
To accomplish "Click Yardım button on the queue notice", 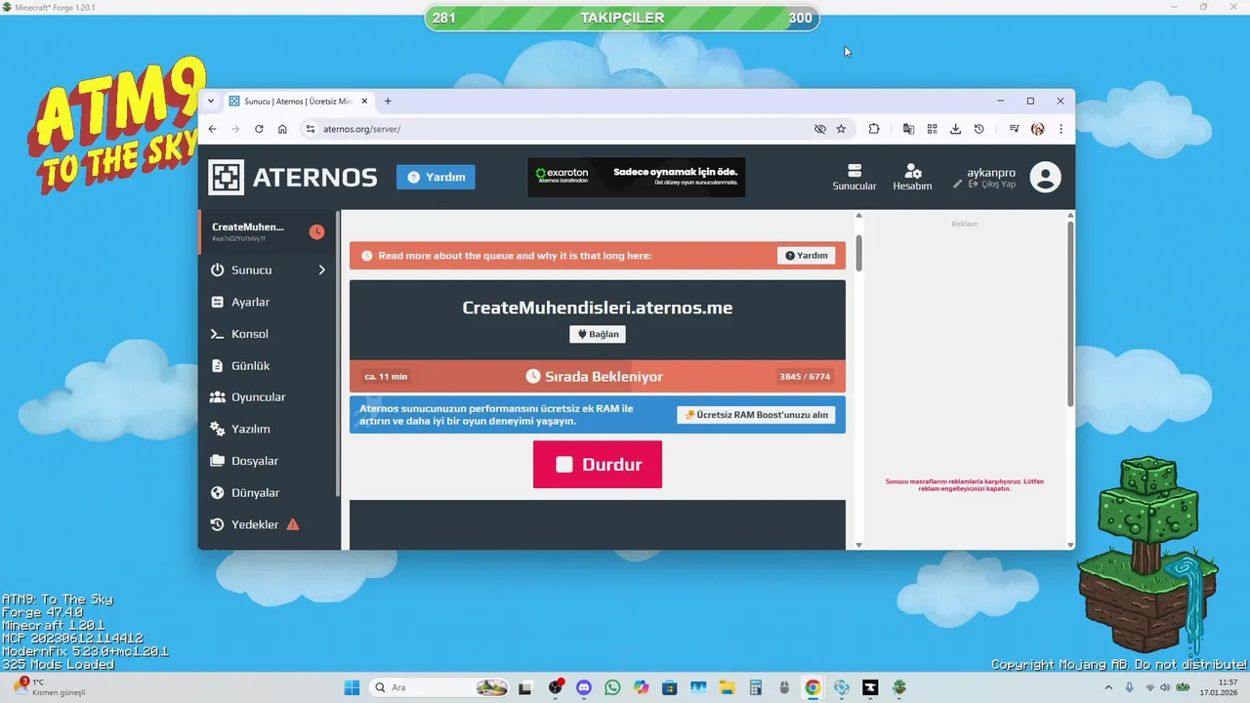I will tap(806, 255).
